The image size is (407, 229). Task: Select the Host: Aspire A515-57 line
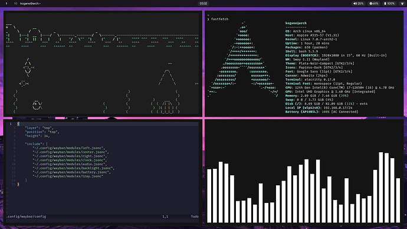point(312,35)
